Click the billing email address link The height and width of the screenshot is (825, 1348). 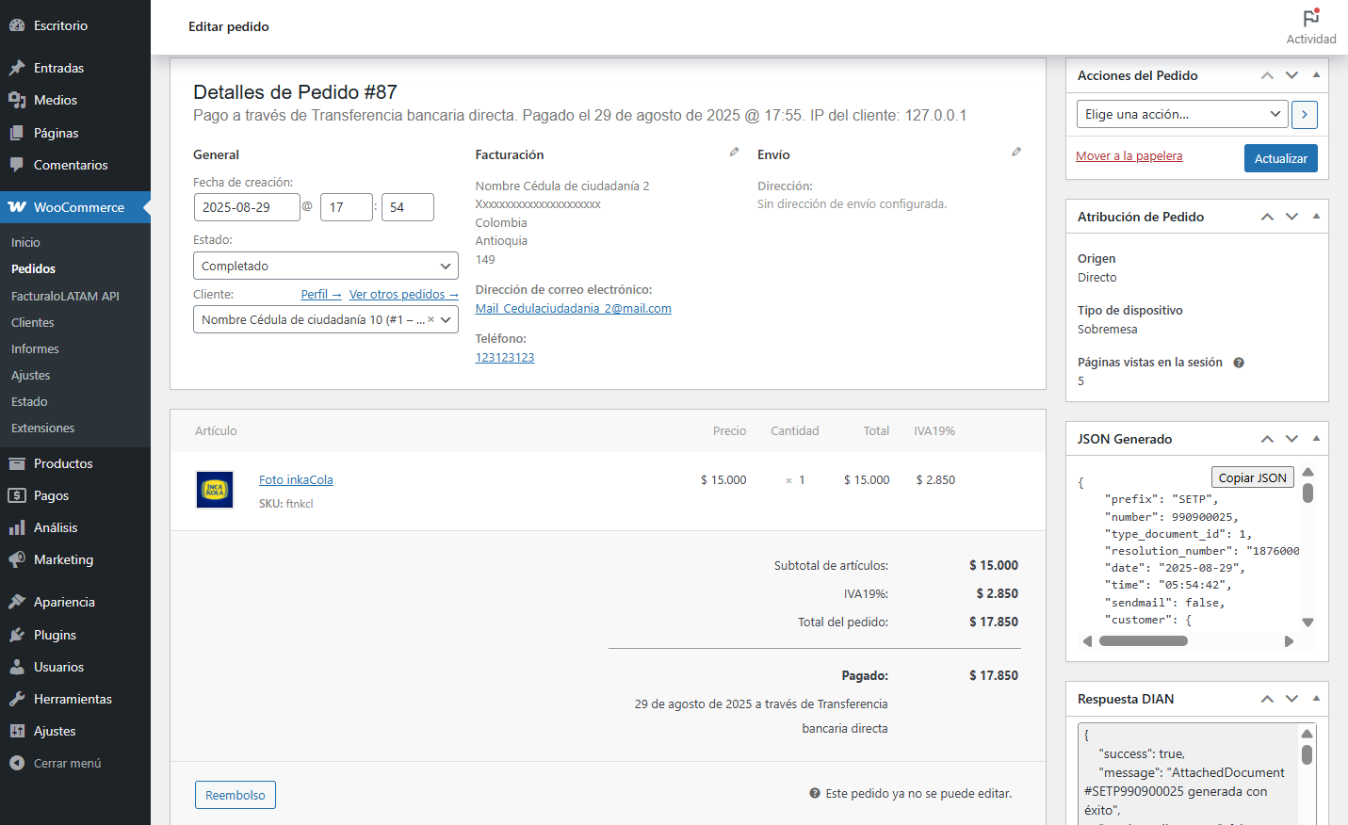coord(573,308)
